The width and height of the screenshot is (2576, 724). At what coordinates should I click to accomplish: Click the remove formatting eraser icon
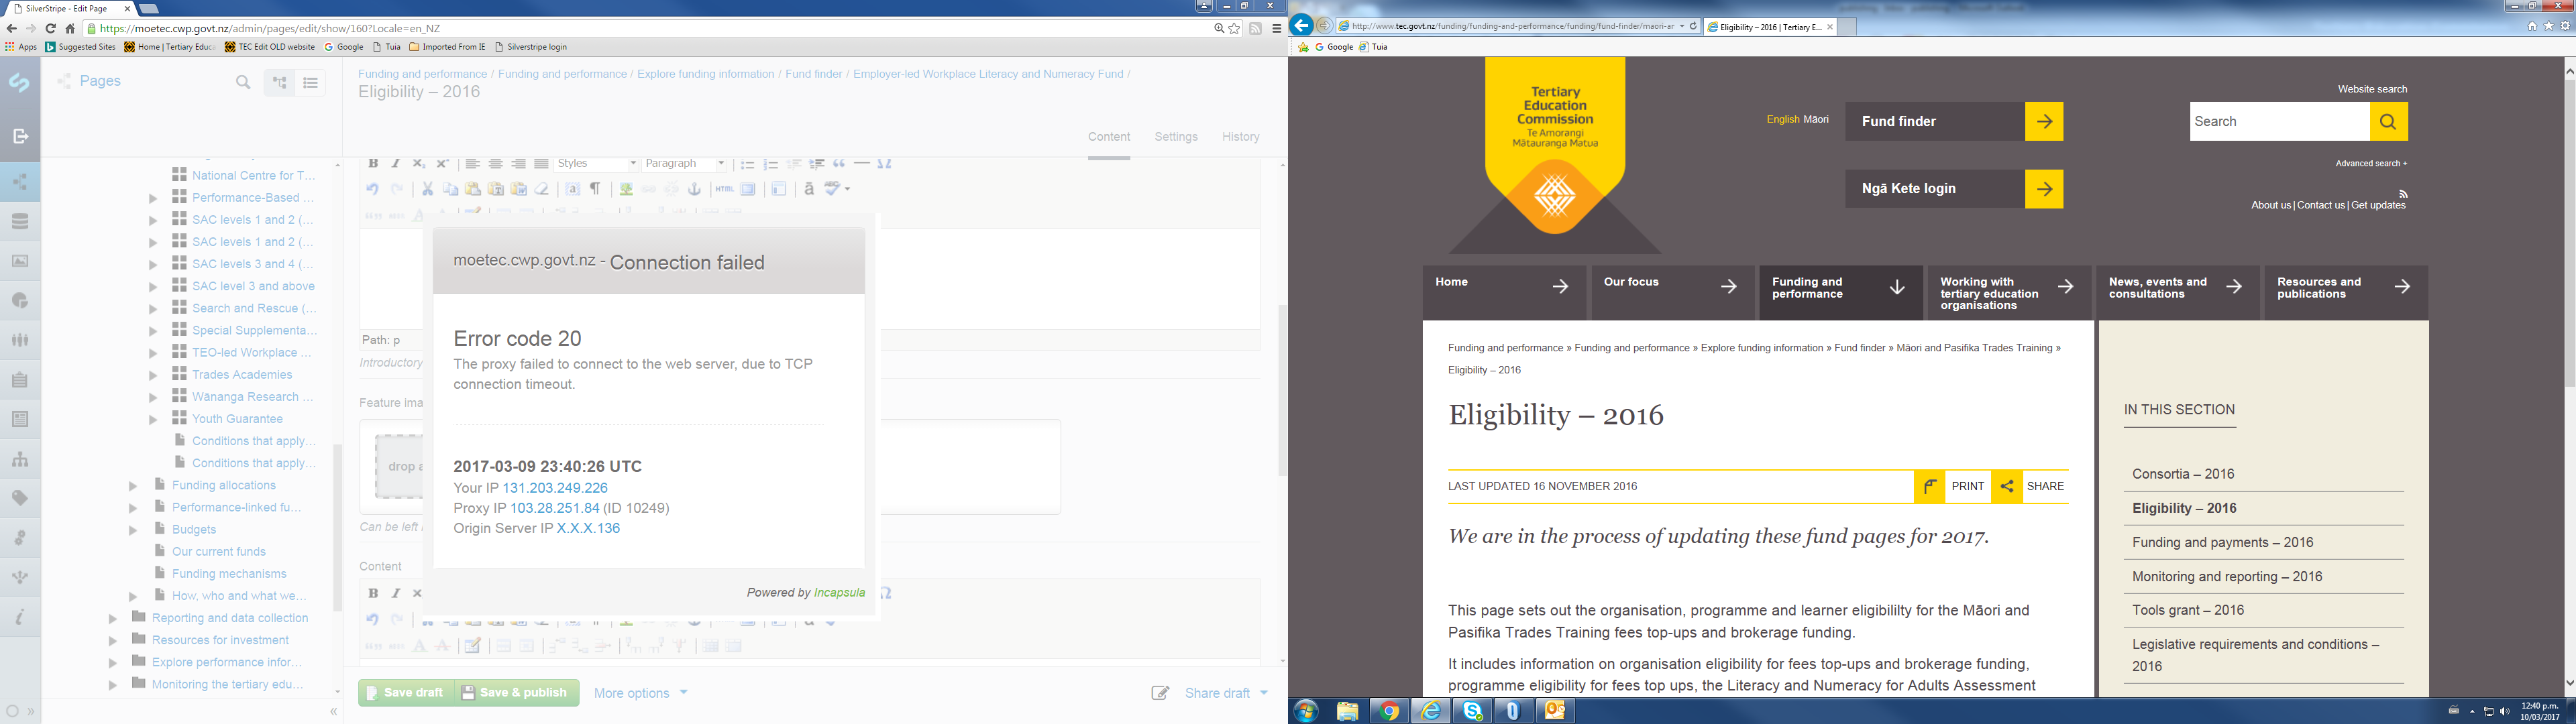pyautogui.click(x=541, y=189)
